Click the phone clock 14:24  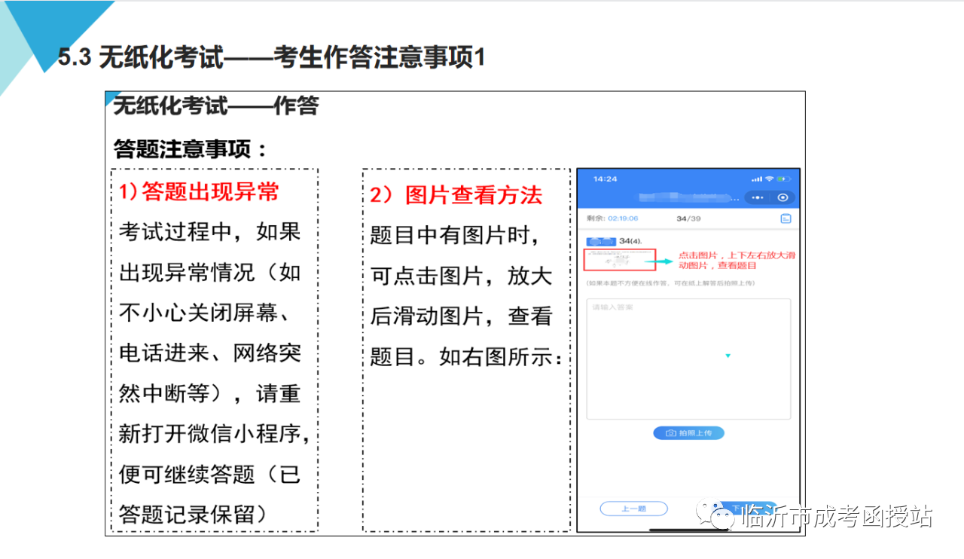(x=605, y=179)
